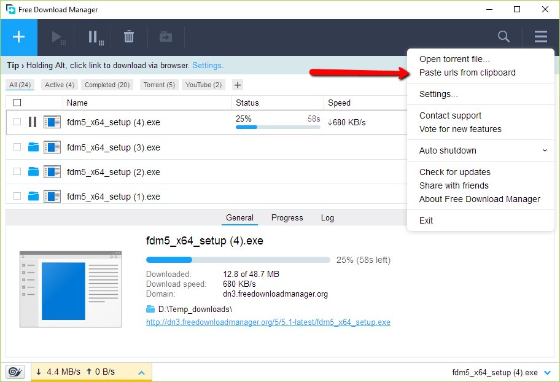The height and width of the screenshot is (382, 560).
Task: Check the box for fdm5_x64_setup (3).exe
Action: click(17, 147)
